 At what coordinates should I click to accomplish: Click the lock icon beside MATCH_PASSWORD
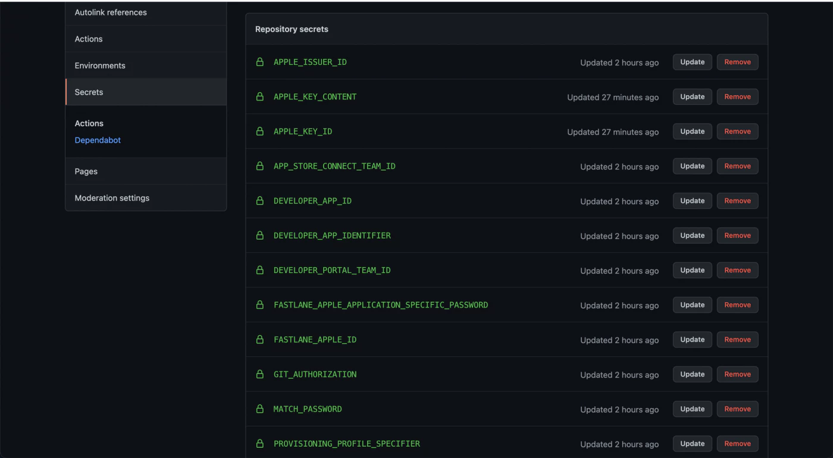(x=260, y=409)
